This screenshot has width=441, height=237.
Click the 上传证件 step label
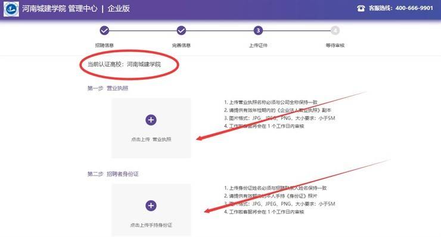258,45
